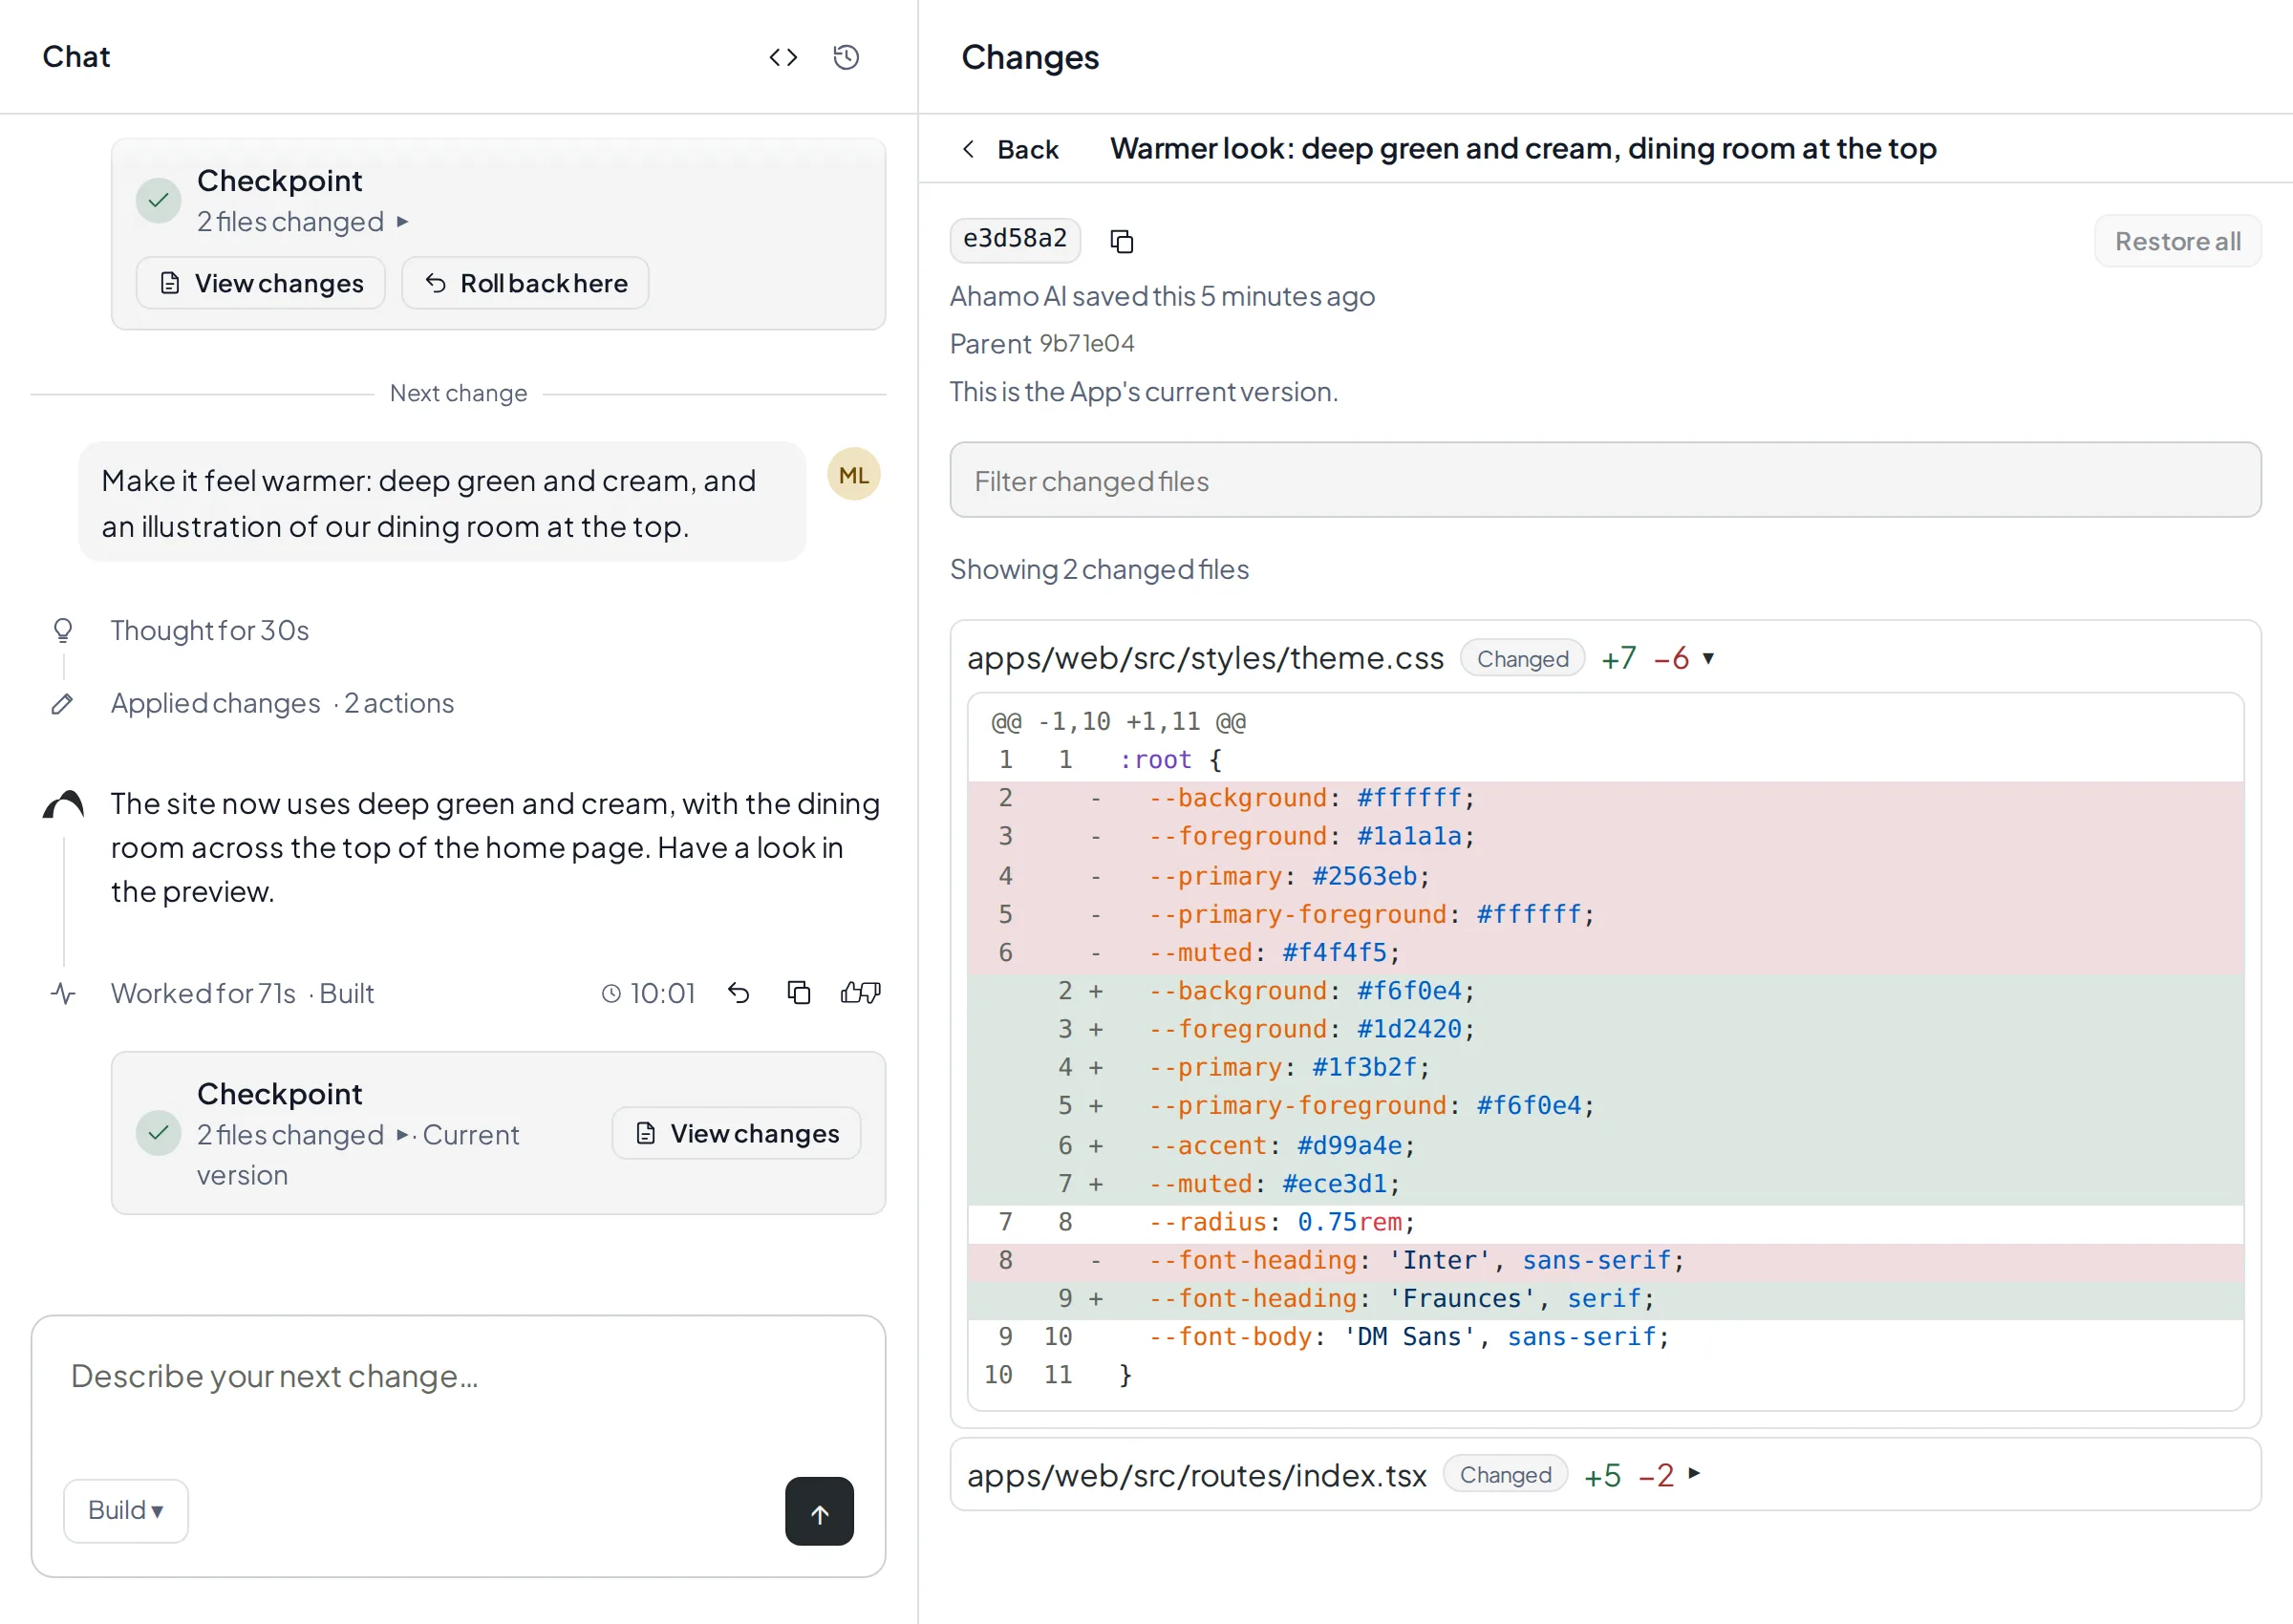Click View changes in the top Checkpoint
The image size is (2293, 1624).
click(261, 284)
